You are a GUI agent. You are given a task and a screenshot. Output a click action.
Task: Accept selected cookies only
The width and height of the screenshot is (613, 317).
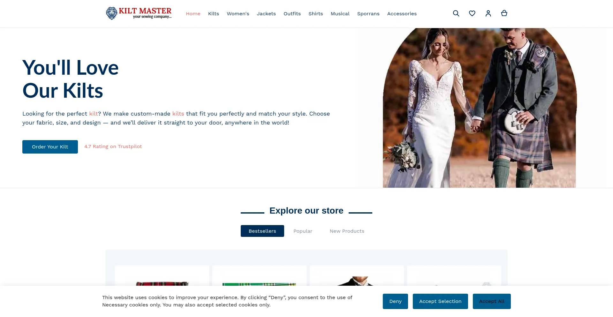(440, 301)
